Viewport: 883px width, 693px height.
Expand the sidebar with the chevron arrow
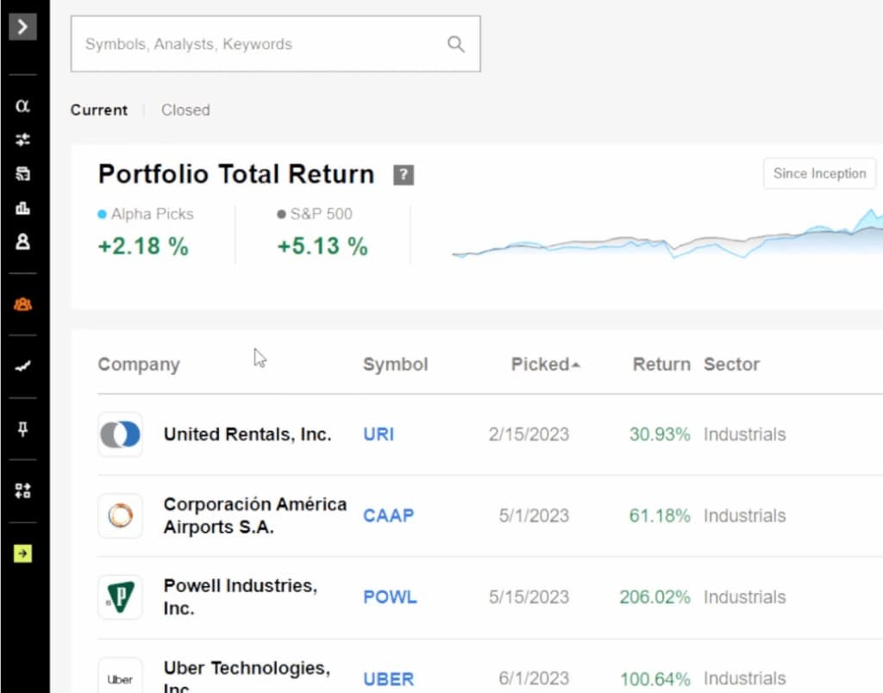pyautogui.click(x=22, y=27)
